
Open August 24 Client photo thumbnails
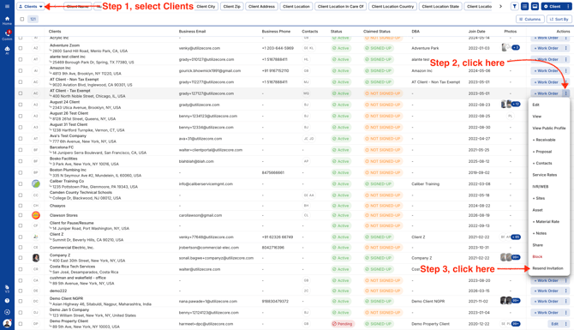pos(511,105)
